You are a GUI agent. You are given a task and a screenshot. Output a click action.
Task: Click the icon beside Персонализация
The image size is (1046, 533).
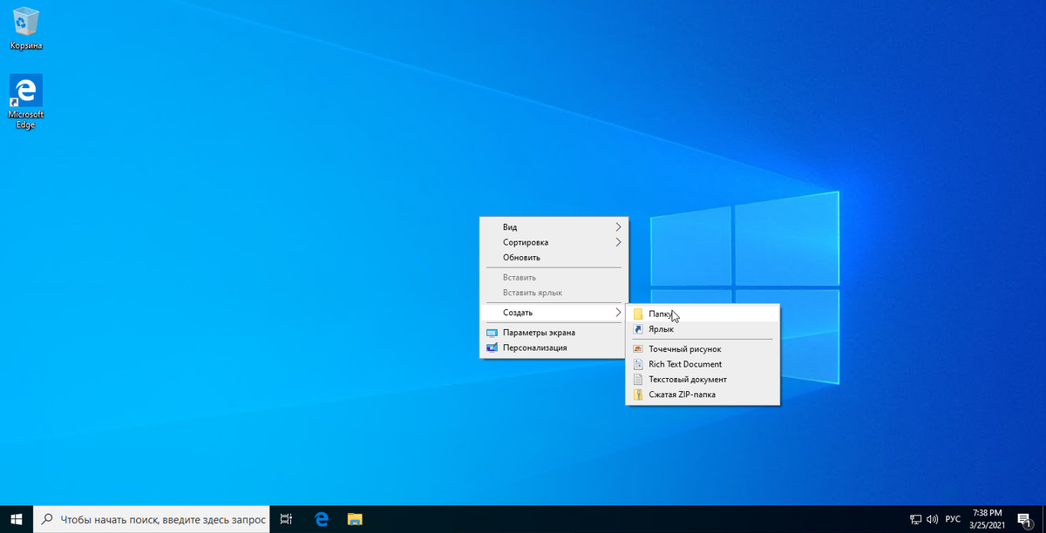click(491, 347)
